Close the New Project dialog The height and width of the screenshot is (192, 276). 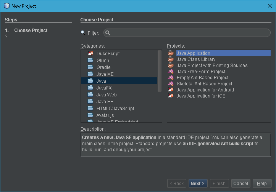pos(270,6)
